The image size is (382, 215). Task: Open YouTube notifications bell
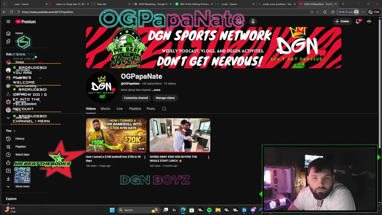click(358, 21)
